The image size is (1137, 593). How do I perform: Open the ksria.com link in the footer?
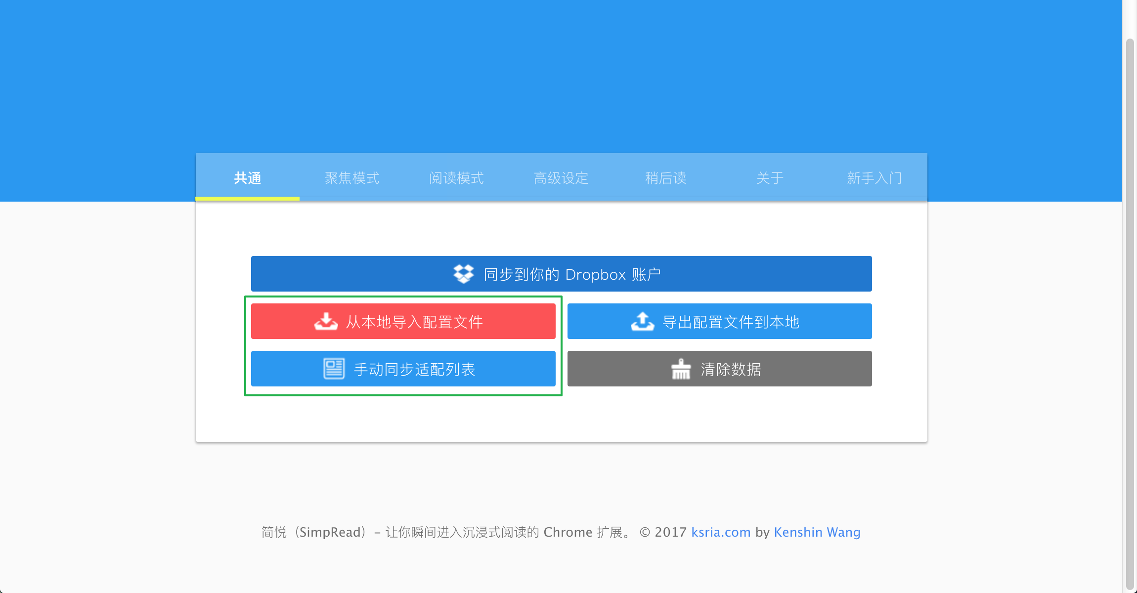[720, 532]
